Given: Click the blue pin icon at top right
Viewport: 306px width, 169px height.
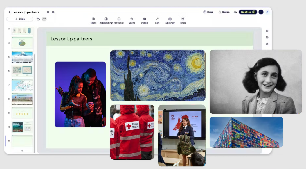Looking at the screenshot, I should coord(267,12).
